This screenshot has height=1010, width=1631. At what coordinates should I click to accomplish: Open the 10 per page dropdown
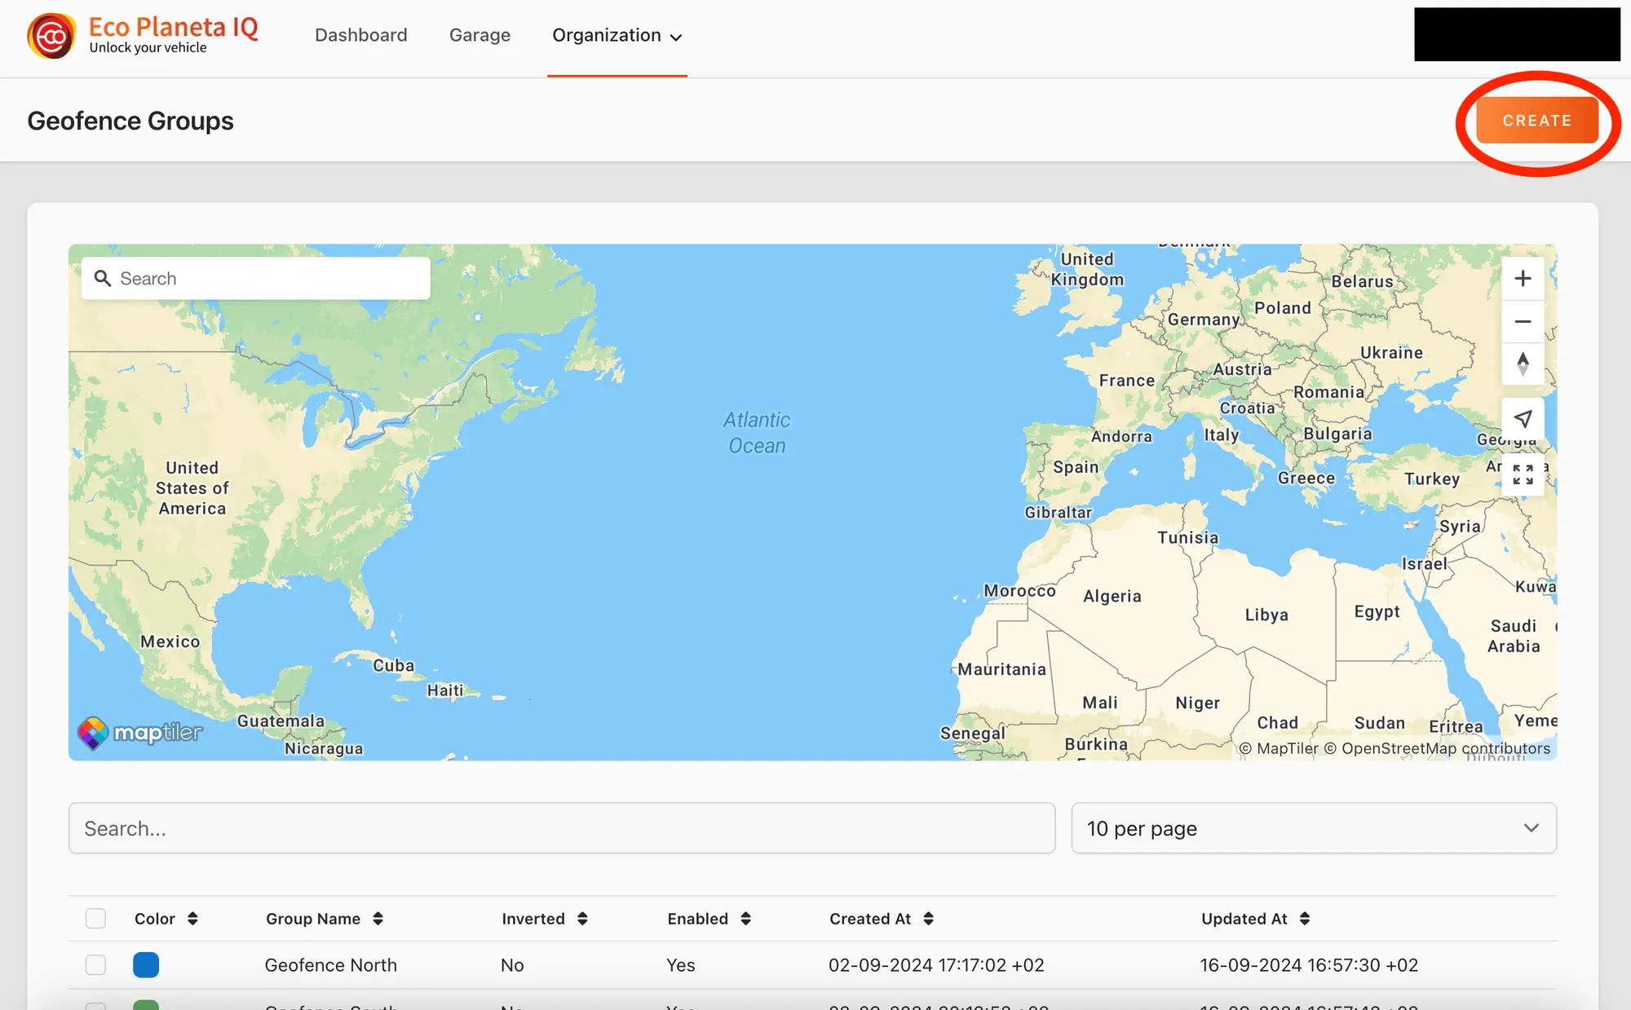pyautogui.click(x=1314, y=828)
